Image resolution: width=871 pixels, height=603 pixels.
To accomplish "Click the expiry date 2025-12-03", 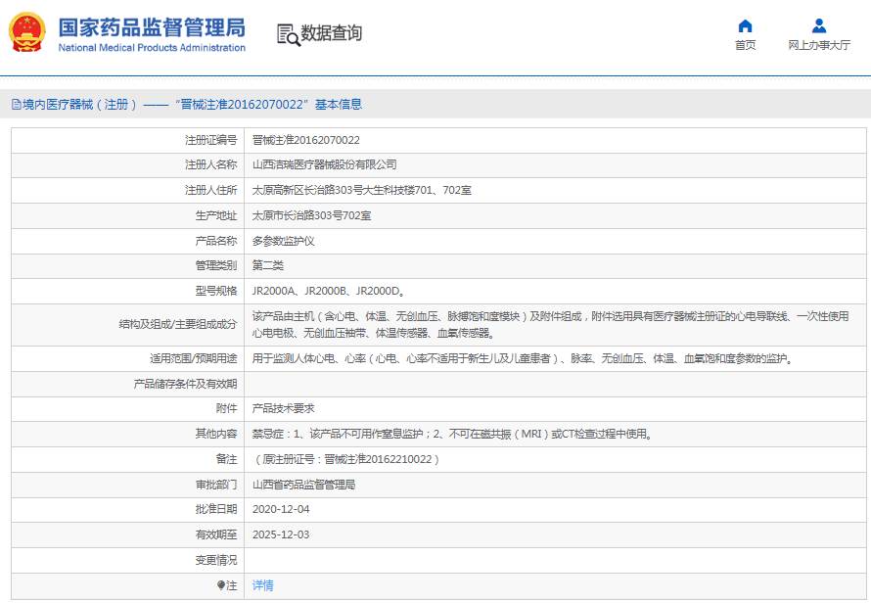I will 281,534.
